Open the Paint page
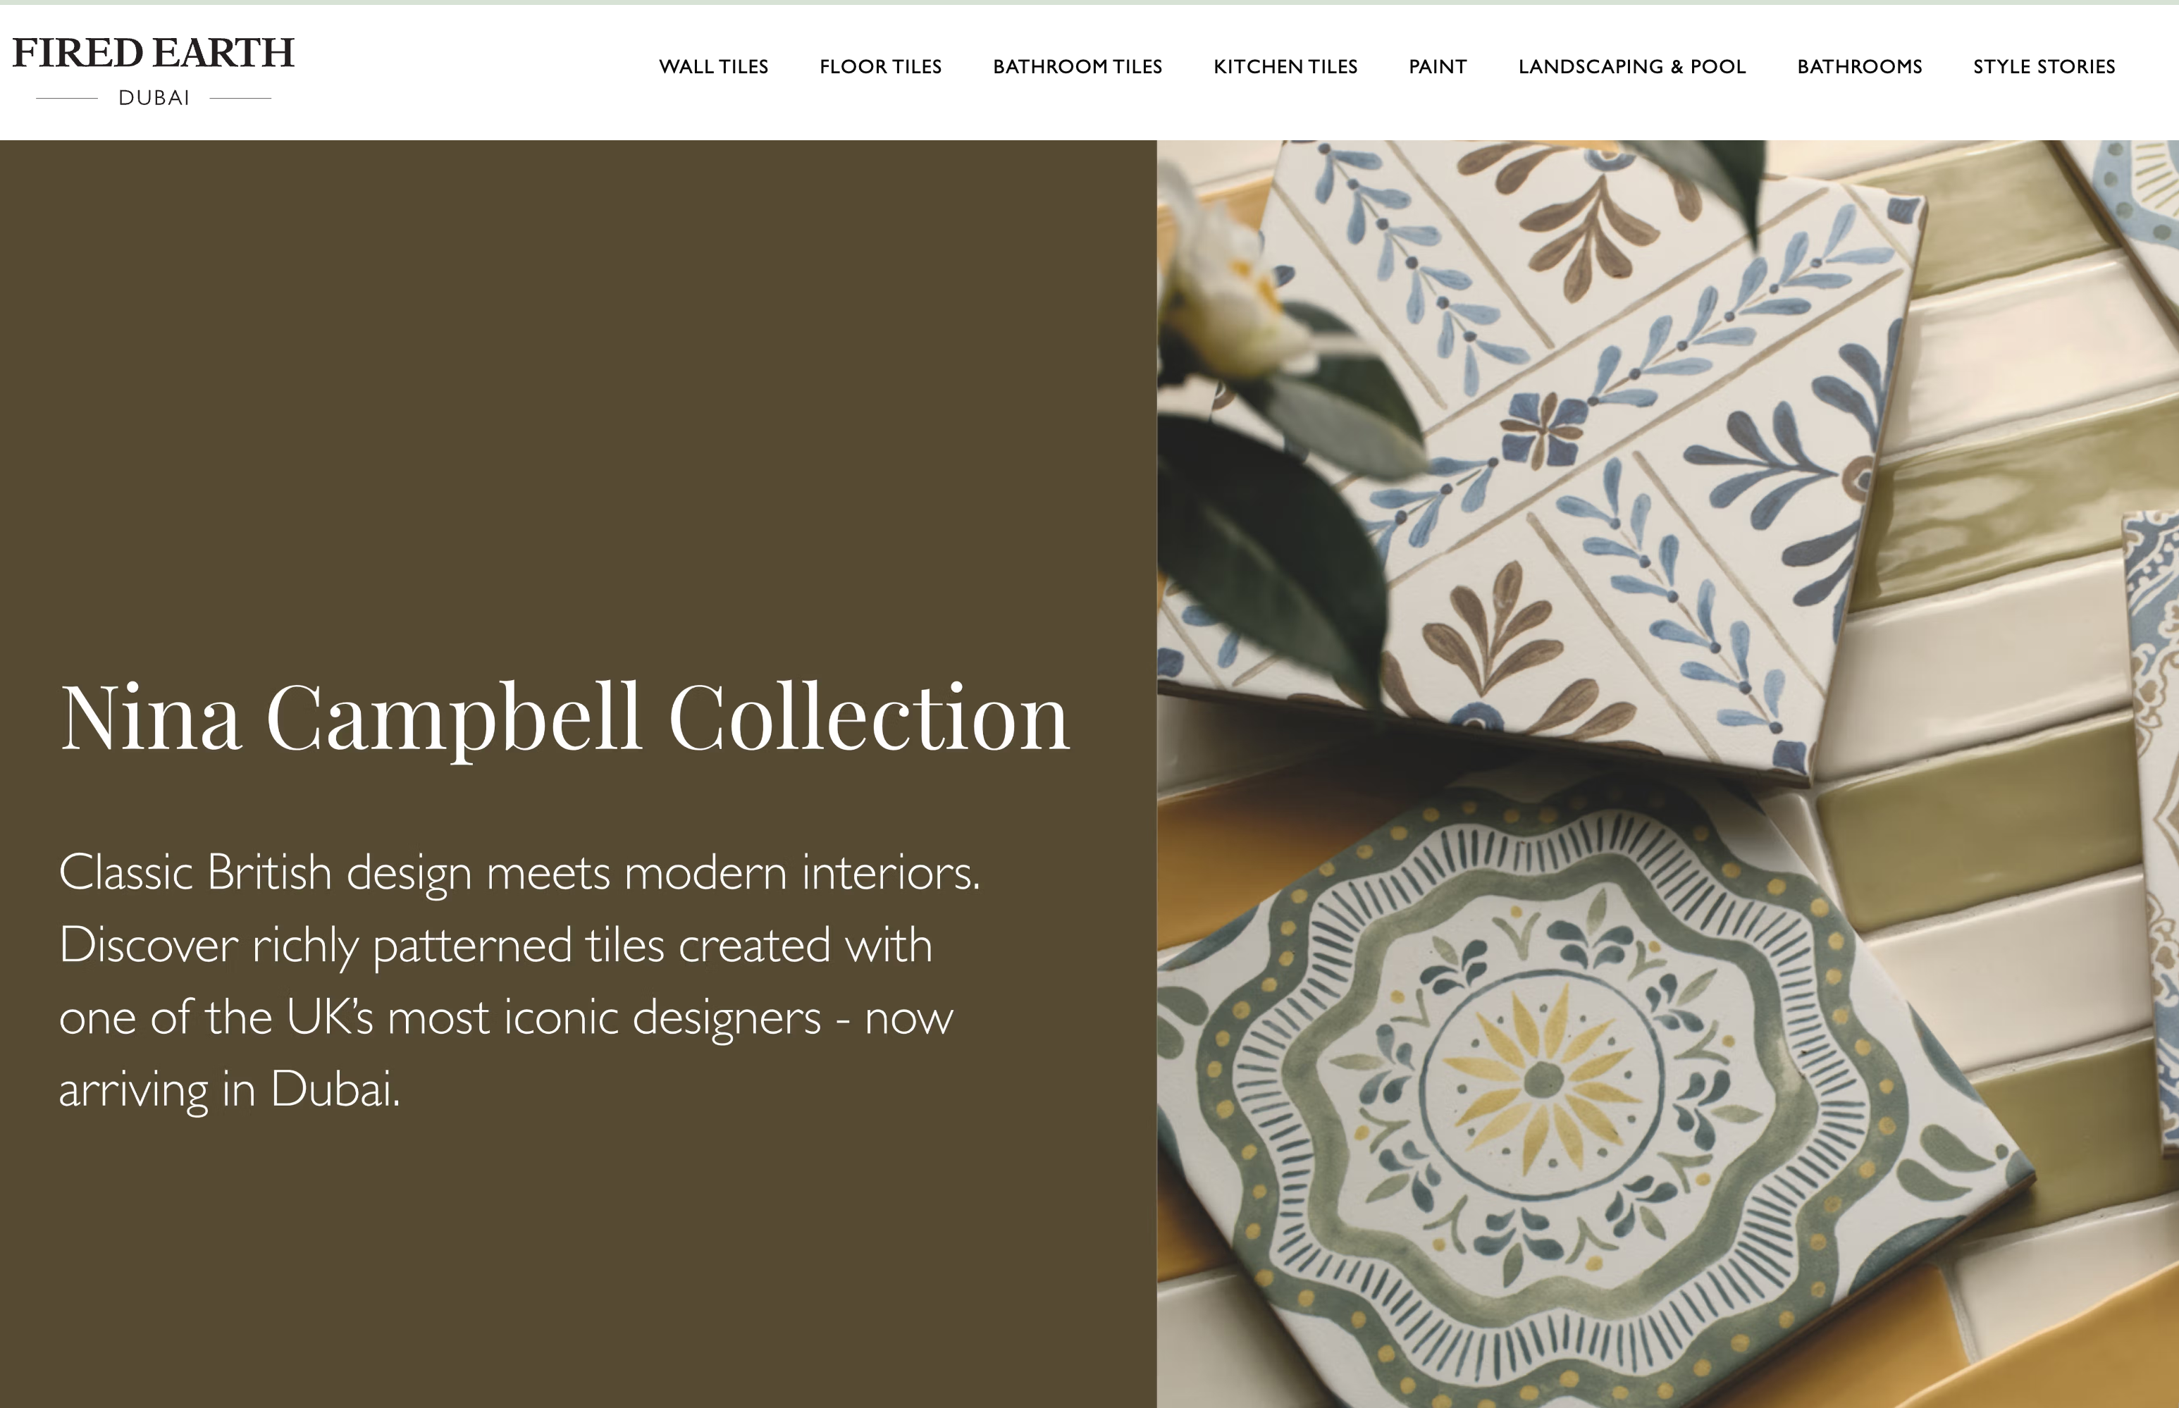Screen dimensions: 2179x1408 pyautogui.click(x=1438, y=67)
